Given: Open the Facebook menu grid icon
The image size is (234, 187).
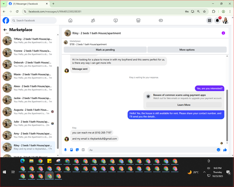Looking at the screenshot, I should [209, 21].
